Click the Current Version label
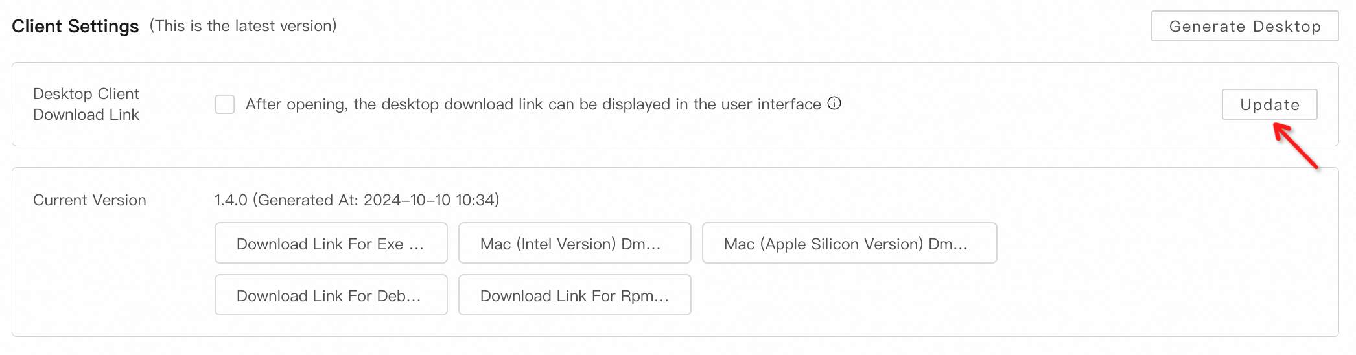Image resolution: width=1356 pixels, height=355 pixels. tap(89, 200)
